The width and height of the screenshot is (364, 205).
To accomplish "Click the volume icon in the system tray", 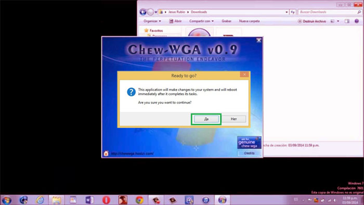I will coord(335,200).
